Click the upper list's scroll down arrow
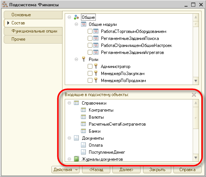Screen dimensions: 206x177 click(196, 81)
